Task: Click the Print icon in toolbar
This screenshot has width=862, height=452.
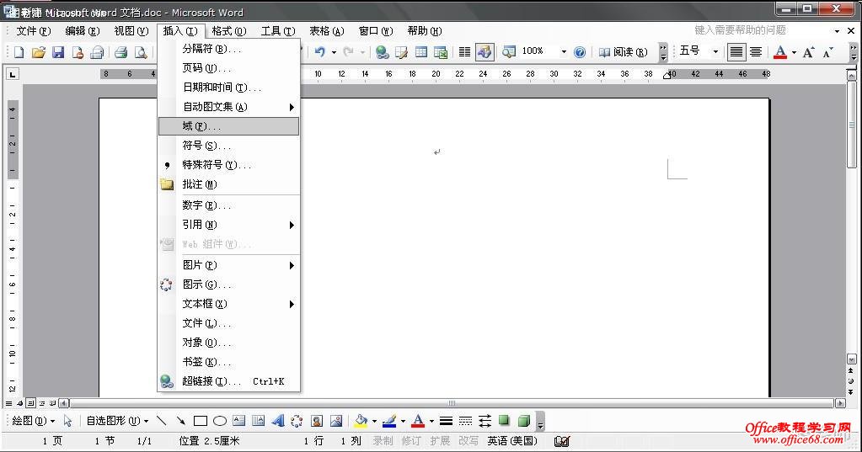Action: click(x=120, y=52)
